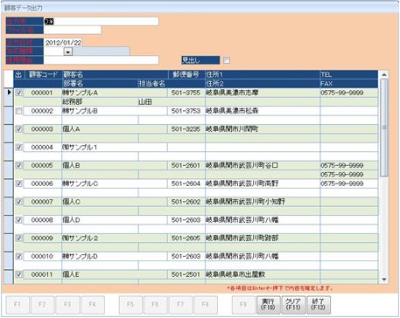This screenshot has height=318, width=400.
Task: Click the 終了 (F12) button
Action: tap(319, 305)
